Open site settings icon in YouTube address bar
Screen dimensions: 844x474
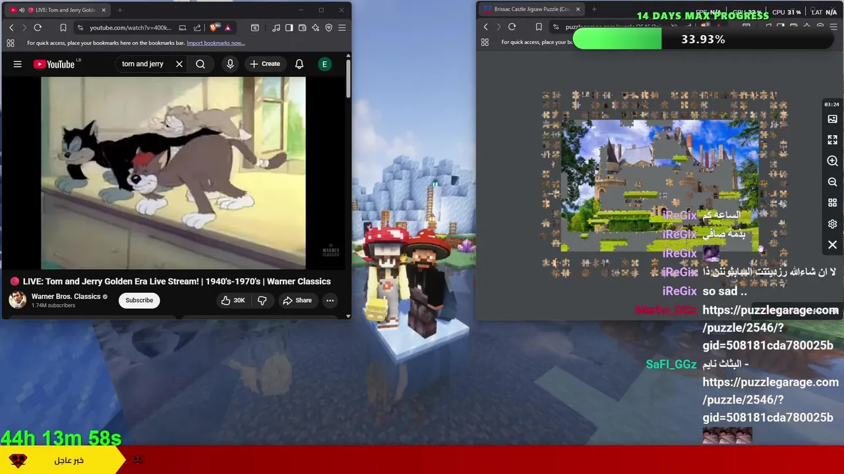pos(80,28)
